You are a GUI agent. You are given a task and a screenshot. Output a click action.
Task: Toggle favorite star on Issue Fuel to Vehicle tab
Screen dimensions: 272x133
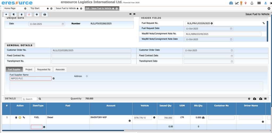point(78,8)
